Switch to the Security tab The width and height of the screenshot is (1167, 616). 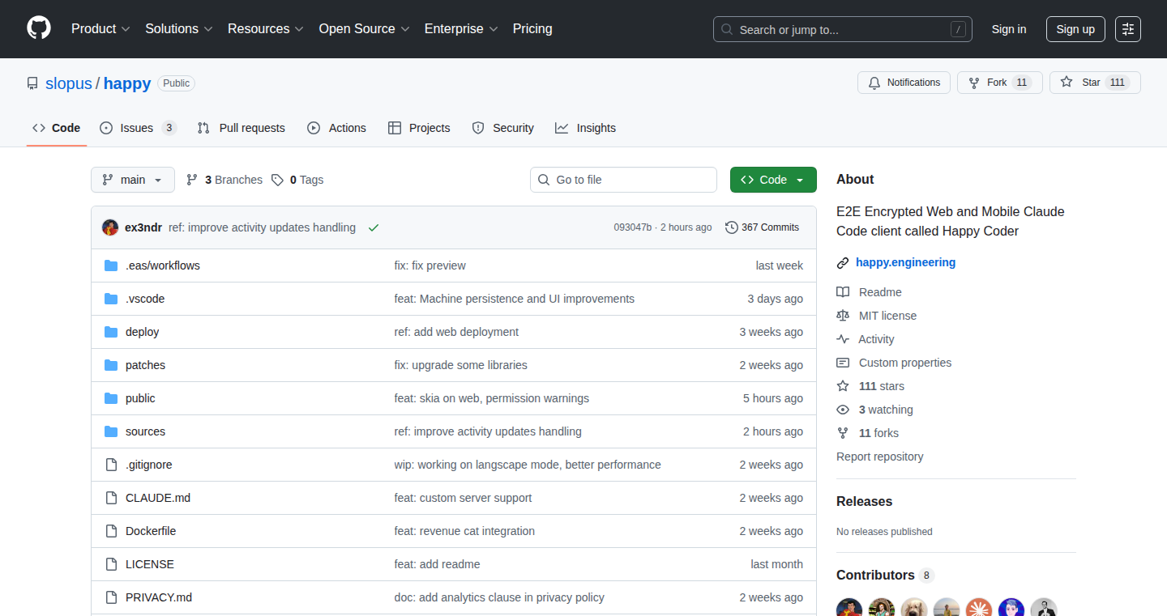502,128
